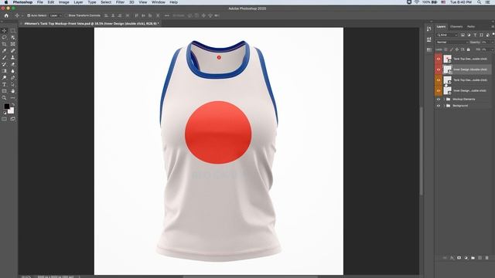Add a layer mask from Layers panel

point(459,258)
